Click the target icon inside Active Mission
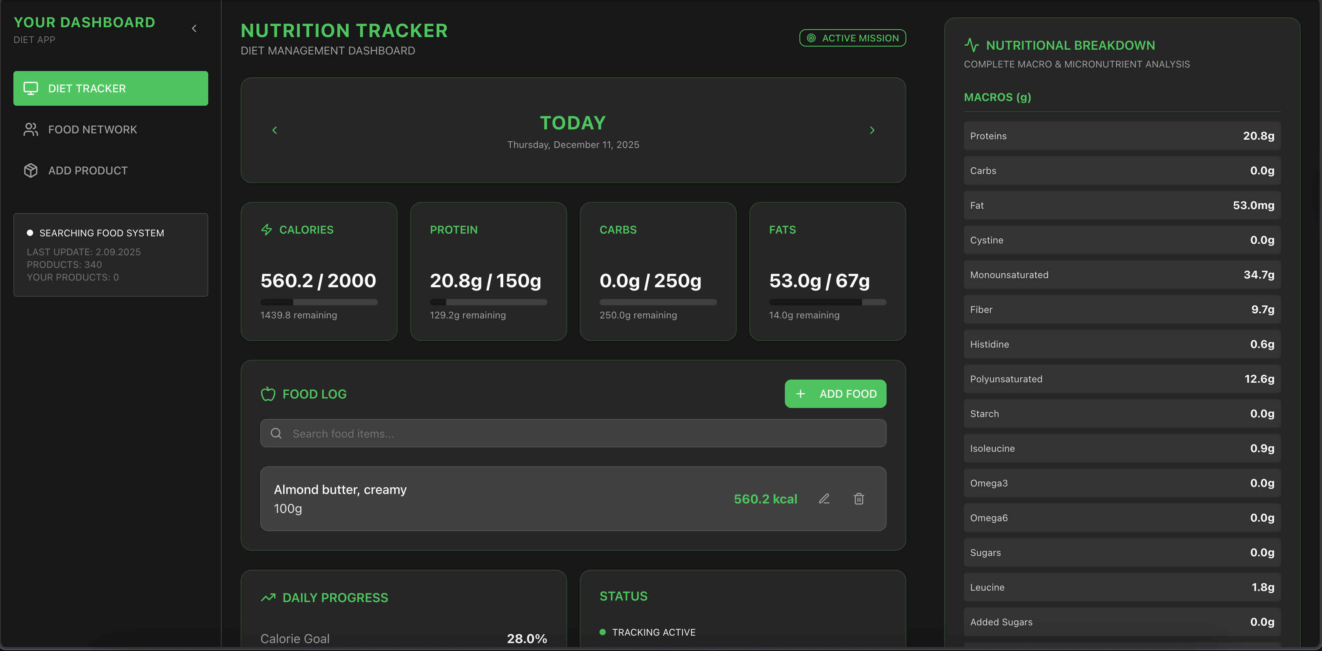The height and width of the screenshot is (651, 1322). [x=811, y=37]
